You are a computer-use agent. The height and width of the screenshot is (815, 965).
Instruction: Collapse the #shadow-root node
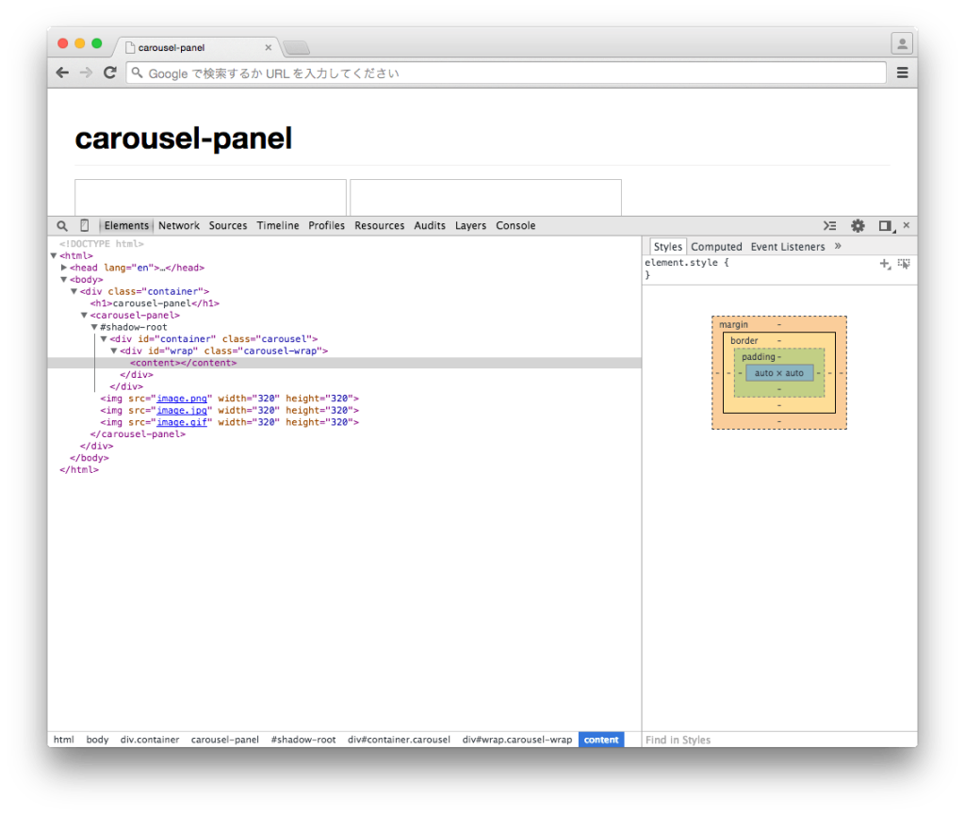pyautogui.click(x=93, y=326)
